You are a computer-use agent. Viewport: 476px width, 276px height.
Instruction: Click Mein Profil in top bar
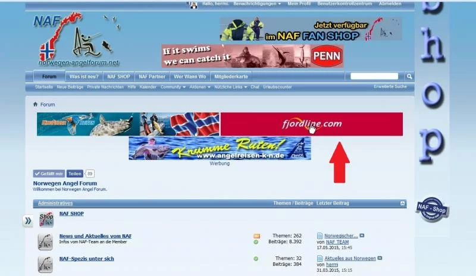click(299, 4)
